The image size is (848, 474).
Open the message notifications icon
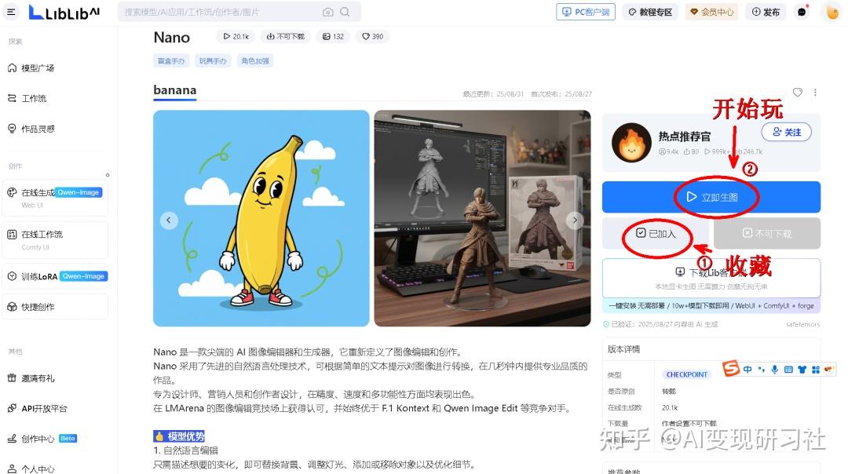coord(802,12)
